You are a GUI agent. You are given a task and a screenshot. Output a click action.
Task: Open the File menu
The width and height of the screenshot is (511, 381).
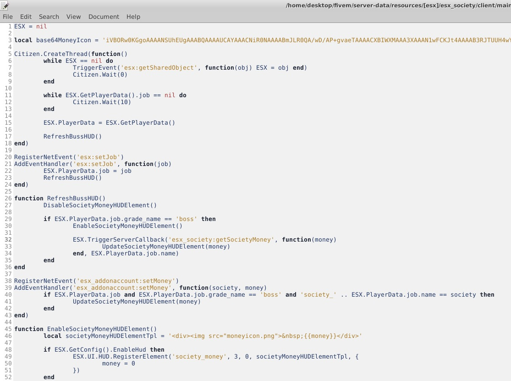[7, 17]
